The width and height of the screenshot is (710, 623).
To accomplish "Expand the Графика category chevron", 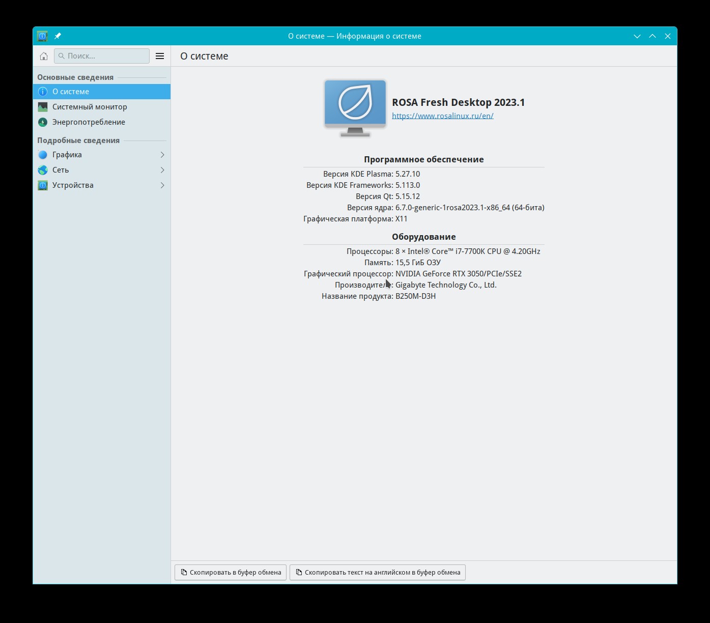I will point(162,155).
